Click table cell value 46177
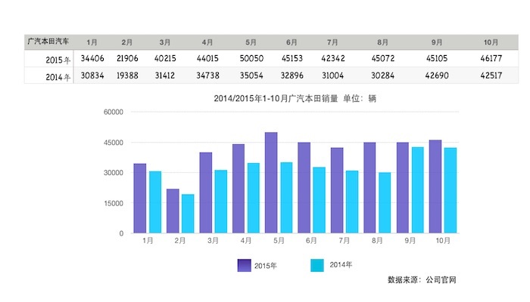The image size is (530, 302). pos(491,59)
